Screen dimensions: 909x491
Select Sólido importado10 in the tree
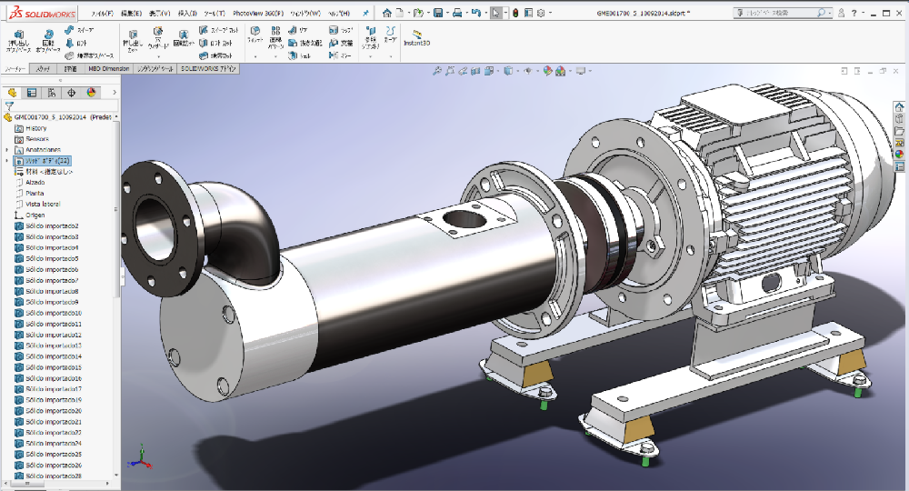tap(54, 313)
